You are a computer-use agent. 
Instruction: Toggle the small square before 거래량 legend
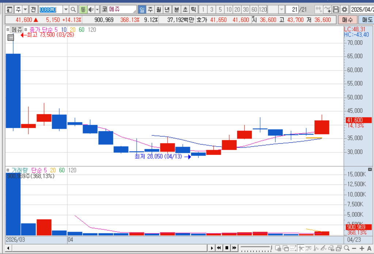click(x=8, y=170)
